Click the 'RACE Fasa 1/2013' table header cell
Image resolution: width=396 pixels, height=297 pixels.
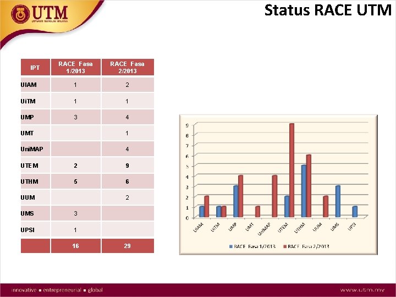click(76, 68)
